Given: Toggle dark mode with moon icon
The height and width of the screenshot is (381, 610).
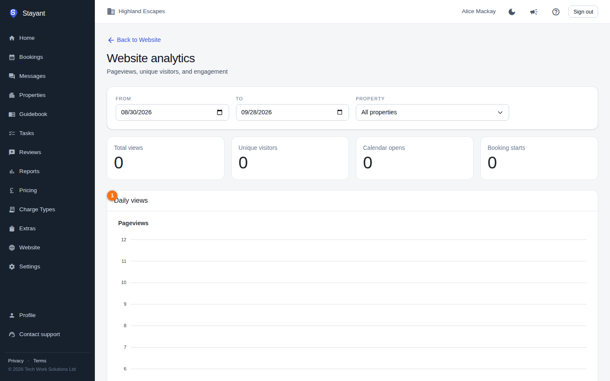Looking at the screenshot, I should coord(512,12).
